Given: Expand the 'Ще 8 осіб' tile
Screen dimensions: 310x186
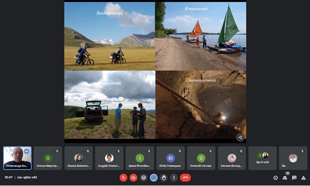Looking at the screenshot, I should 262,158.
